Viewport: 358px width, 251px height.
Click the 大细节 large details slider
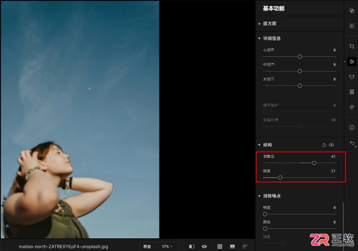pos(300,86)
